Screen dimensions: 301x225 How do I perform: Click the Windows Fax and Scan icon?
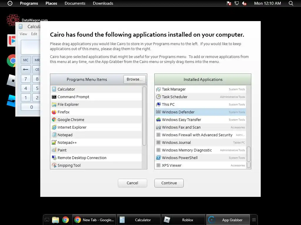tap(158, 127)
